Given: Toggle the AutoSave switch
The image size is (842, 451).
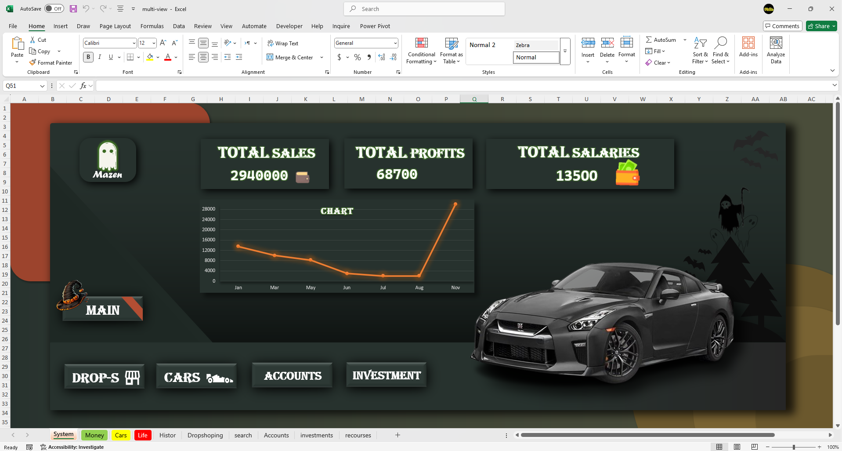Looking at the screenshot, I should pyautogui.click(x=54, y=9).
